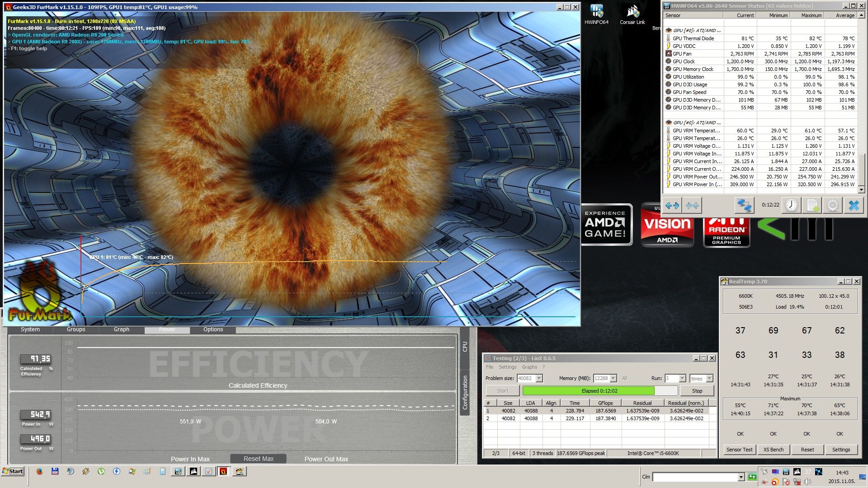This screenshot has height=488, width=868.
Task: Switch to the HWiNFO taskbar button
Action: coord(178,471)
